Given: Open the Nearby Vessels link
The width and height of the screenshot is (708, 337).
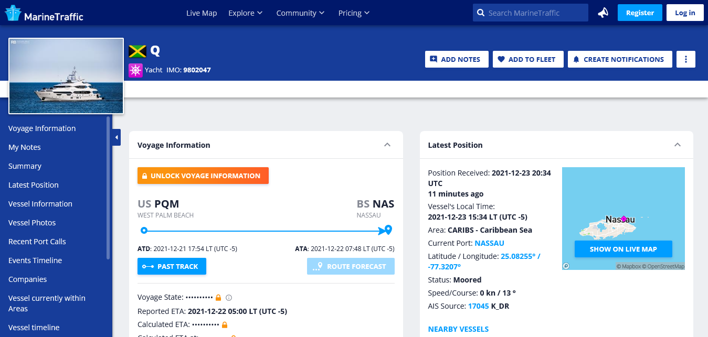Looking at the screenshot, I should pyautogui.click(x=458, y=329).
